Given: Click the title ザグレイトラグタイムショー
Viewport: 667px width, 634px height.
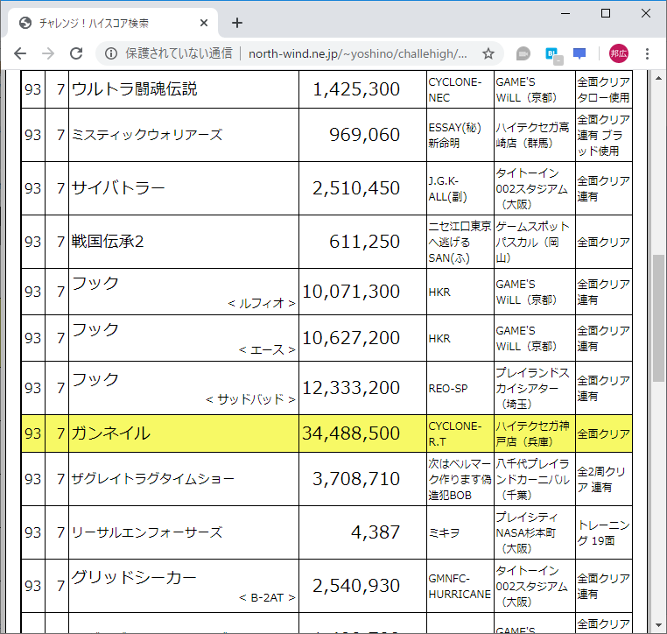Looking at the screenshot, I should (152, 479).
